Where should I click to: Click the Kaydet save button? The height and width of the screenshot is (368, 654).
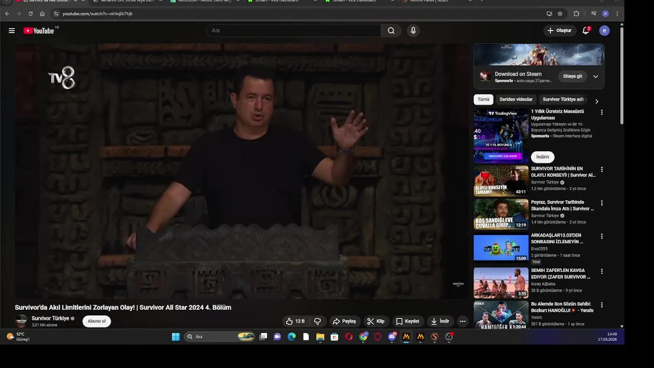408,321
